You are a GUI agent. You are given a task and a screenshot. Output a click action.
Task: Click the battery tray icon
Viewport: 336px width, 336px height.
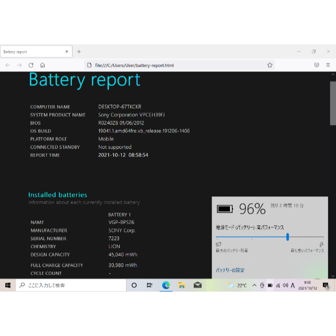[x=270, y=285]
